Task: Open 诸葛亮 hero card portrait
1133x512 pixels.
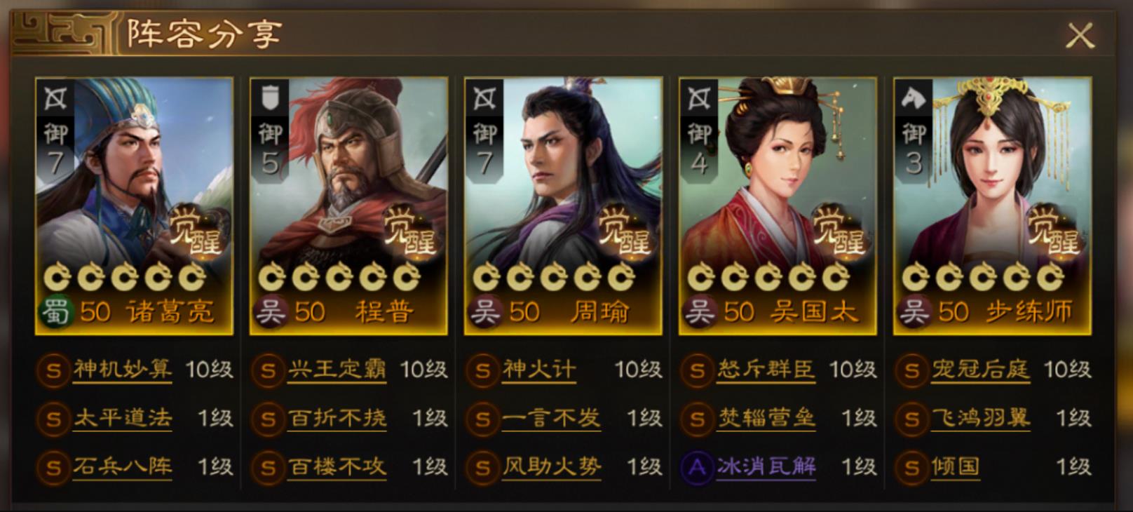Action: (x=134, y=206)
